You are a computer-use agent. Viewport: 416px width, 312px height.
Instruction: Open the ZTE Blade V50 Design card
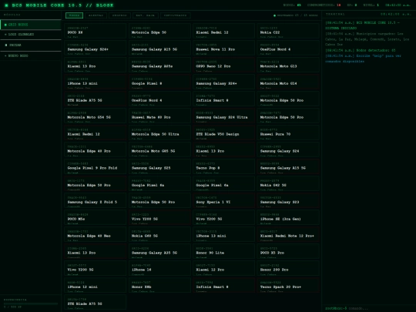[223, 133]
